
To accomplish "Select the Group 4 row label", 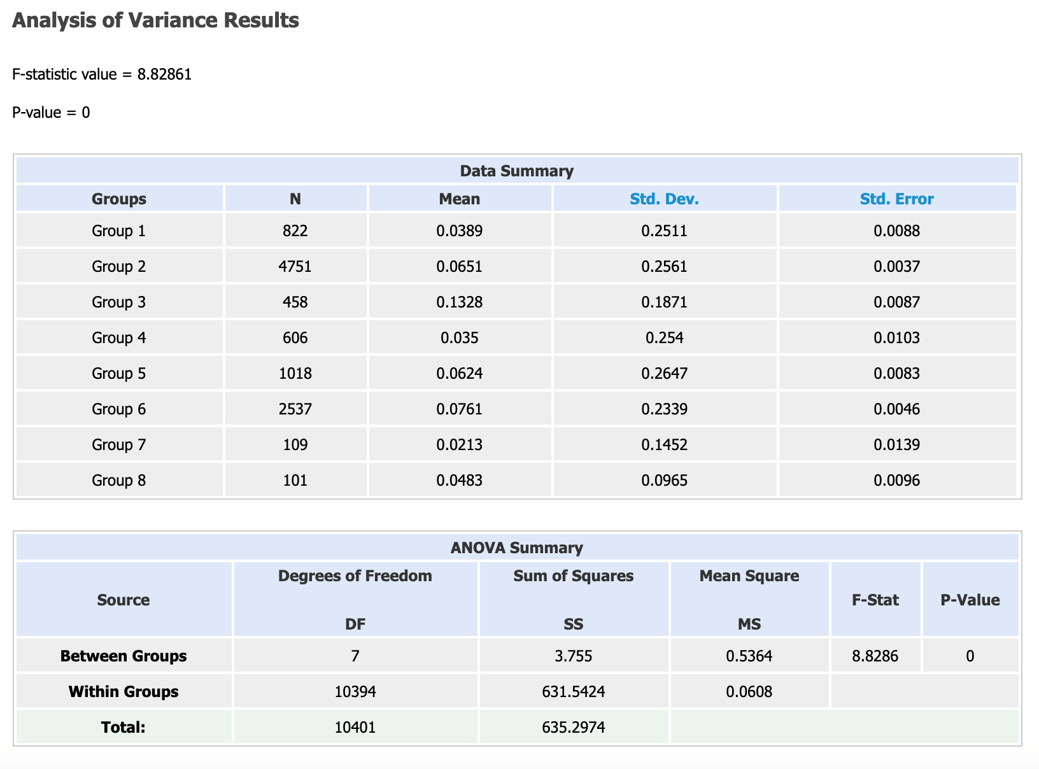I will click(119, 337).
